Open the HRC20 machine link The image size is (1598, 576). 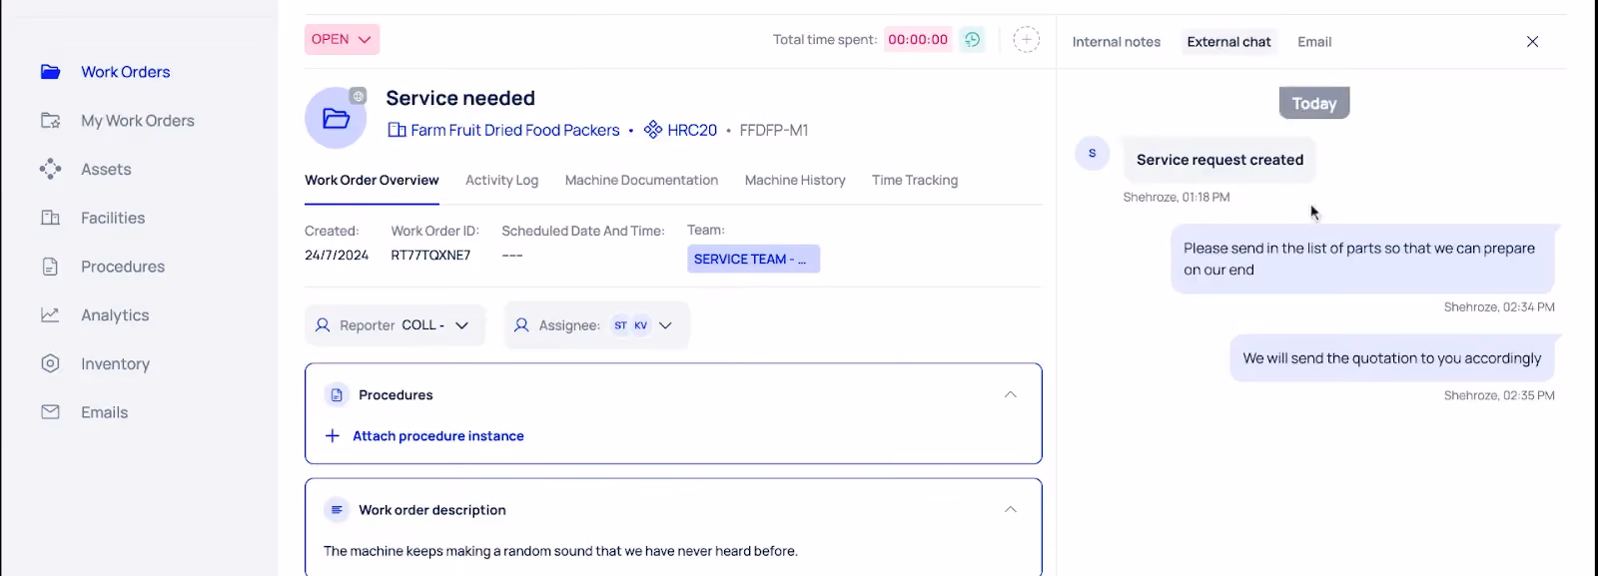click(x=692, y=130)
